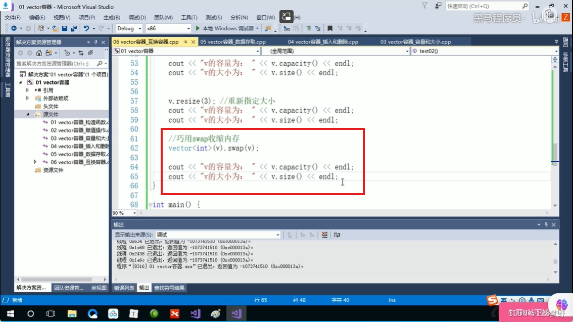Toggle auto-hide pin on the 输出 panel
Image resolution: width=573 pixels, height=322 pixels.
coord(546,224)
